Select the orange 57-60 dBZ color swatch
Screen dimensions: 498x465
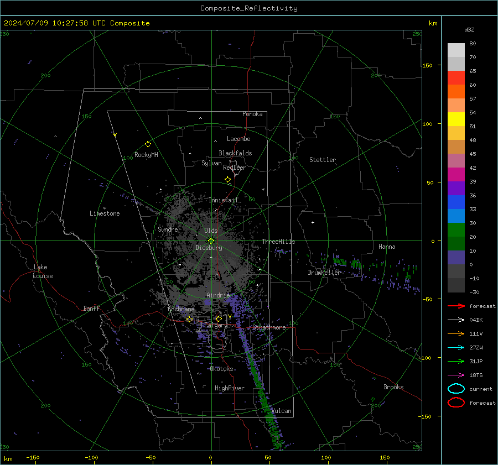tap(456, 92)
